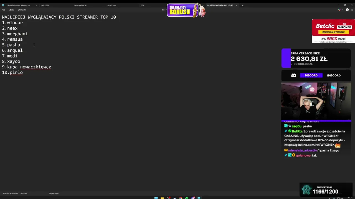Click the unsaved dot on the NAJLEPIEJ tab

point(236,5)
